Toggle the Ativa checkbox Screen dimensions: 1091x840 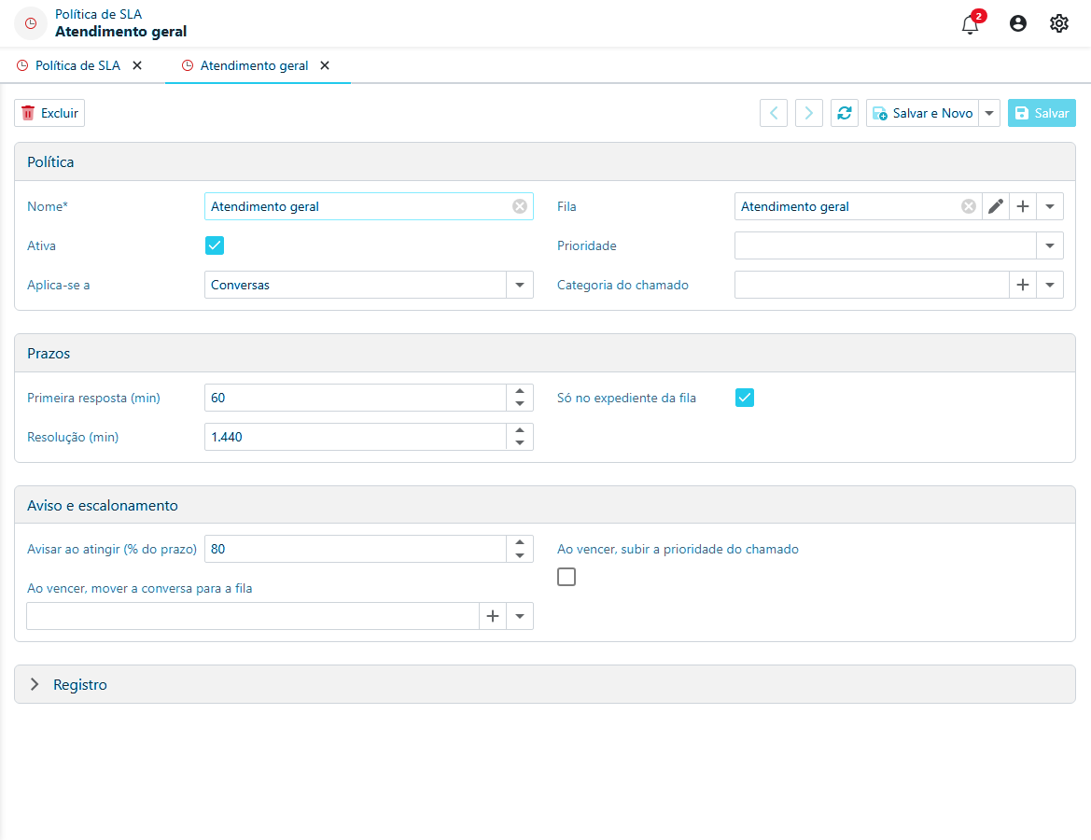tap(215, 245)
